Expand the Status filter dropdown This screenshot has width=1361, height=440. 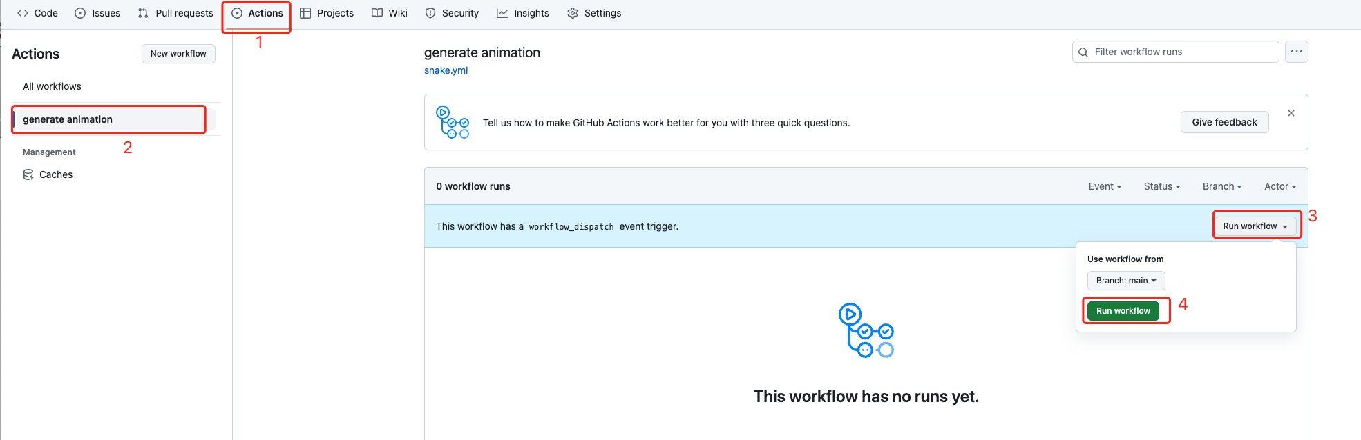(1162, 186)
